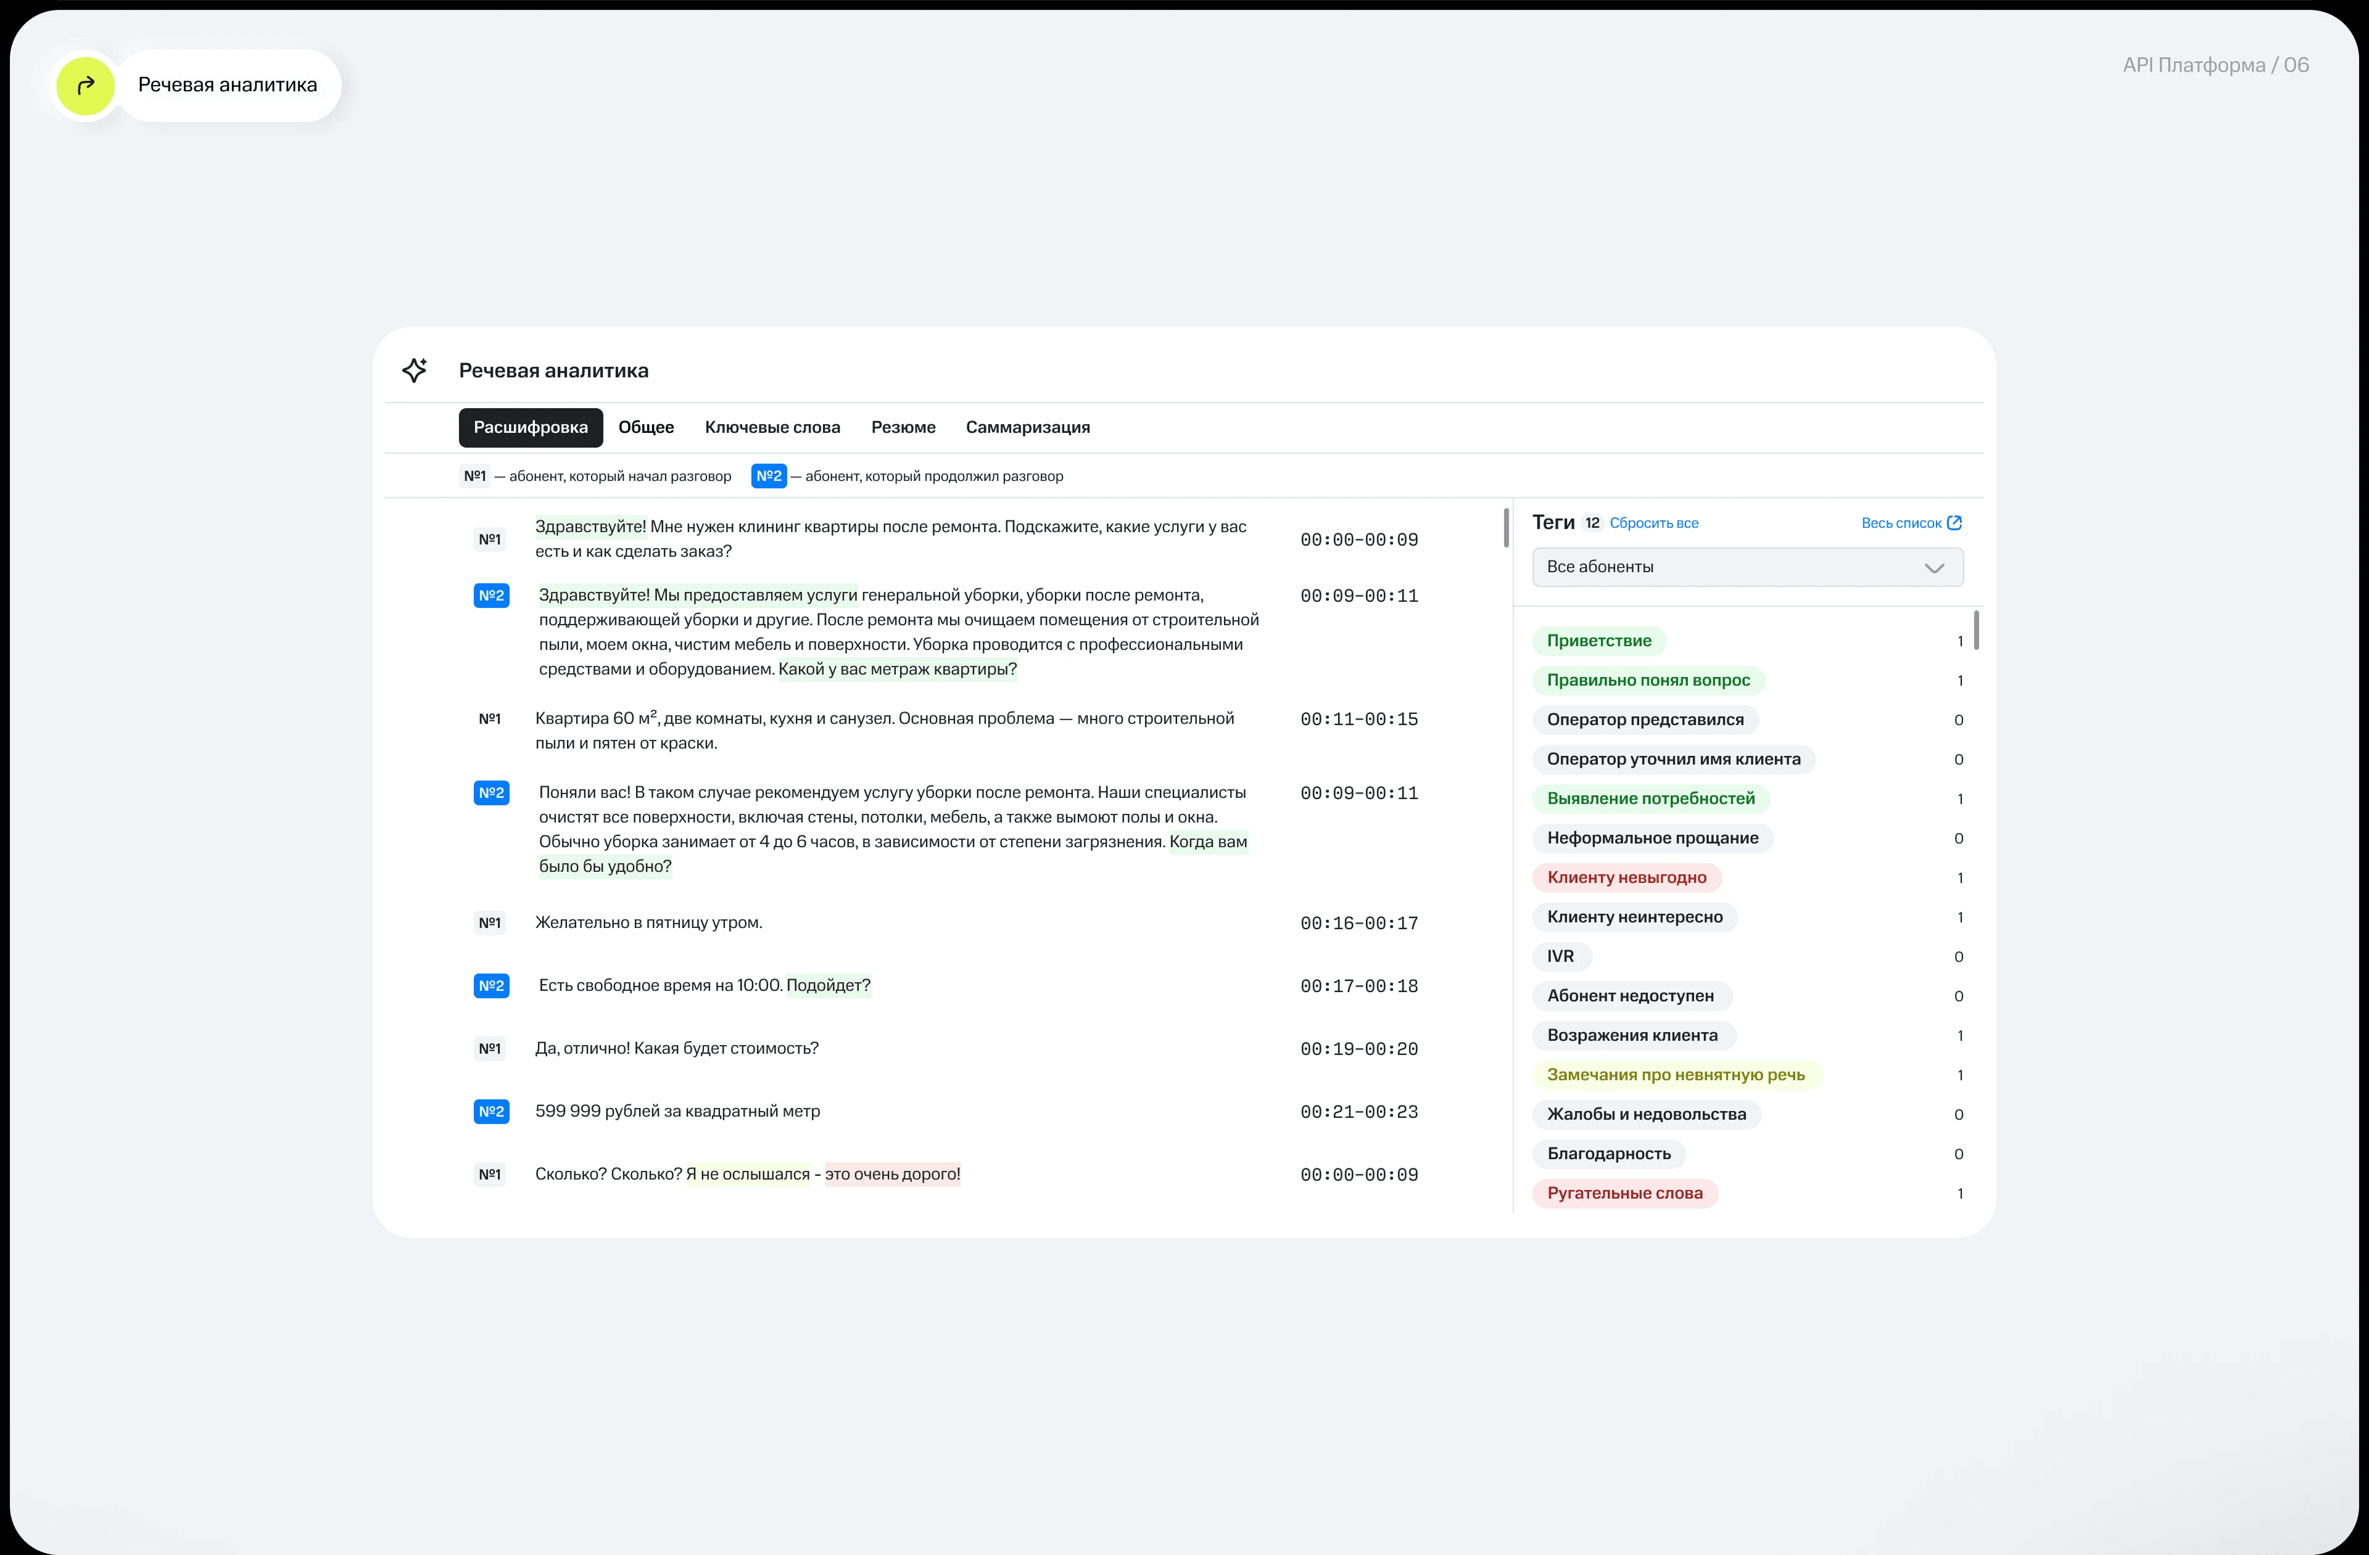Click the tag count badge showing 12
Viewport: 2369px width, 1555px height.
tap(1593, 522)
